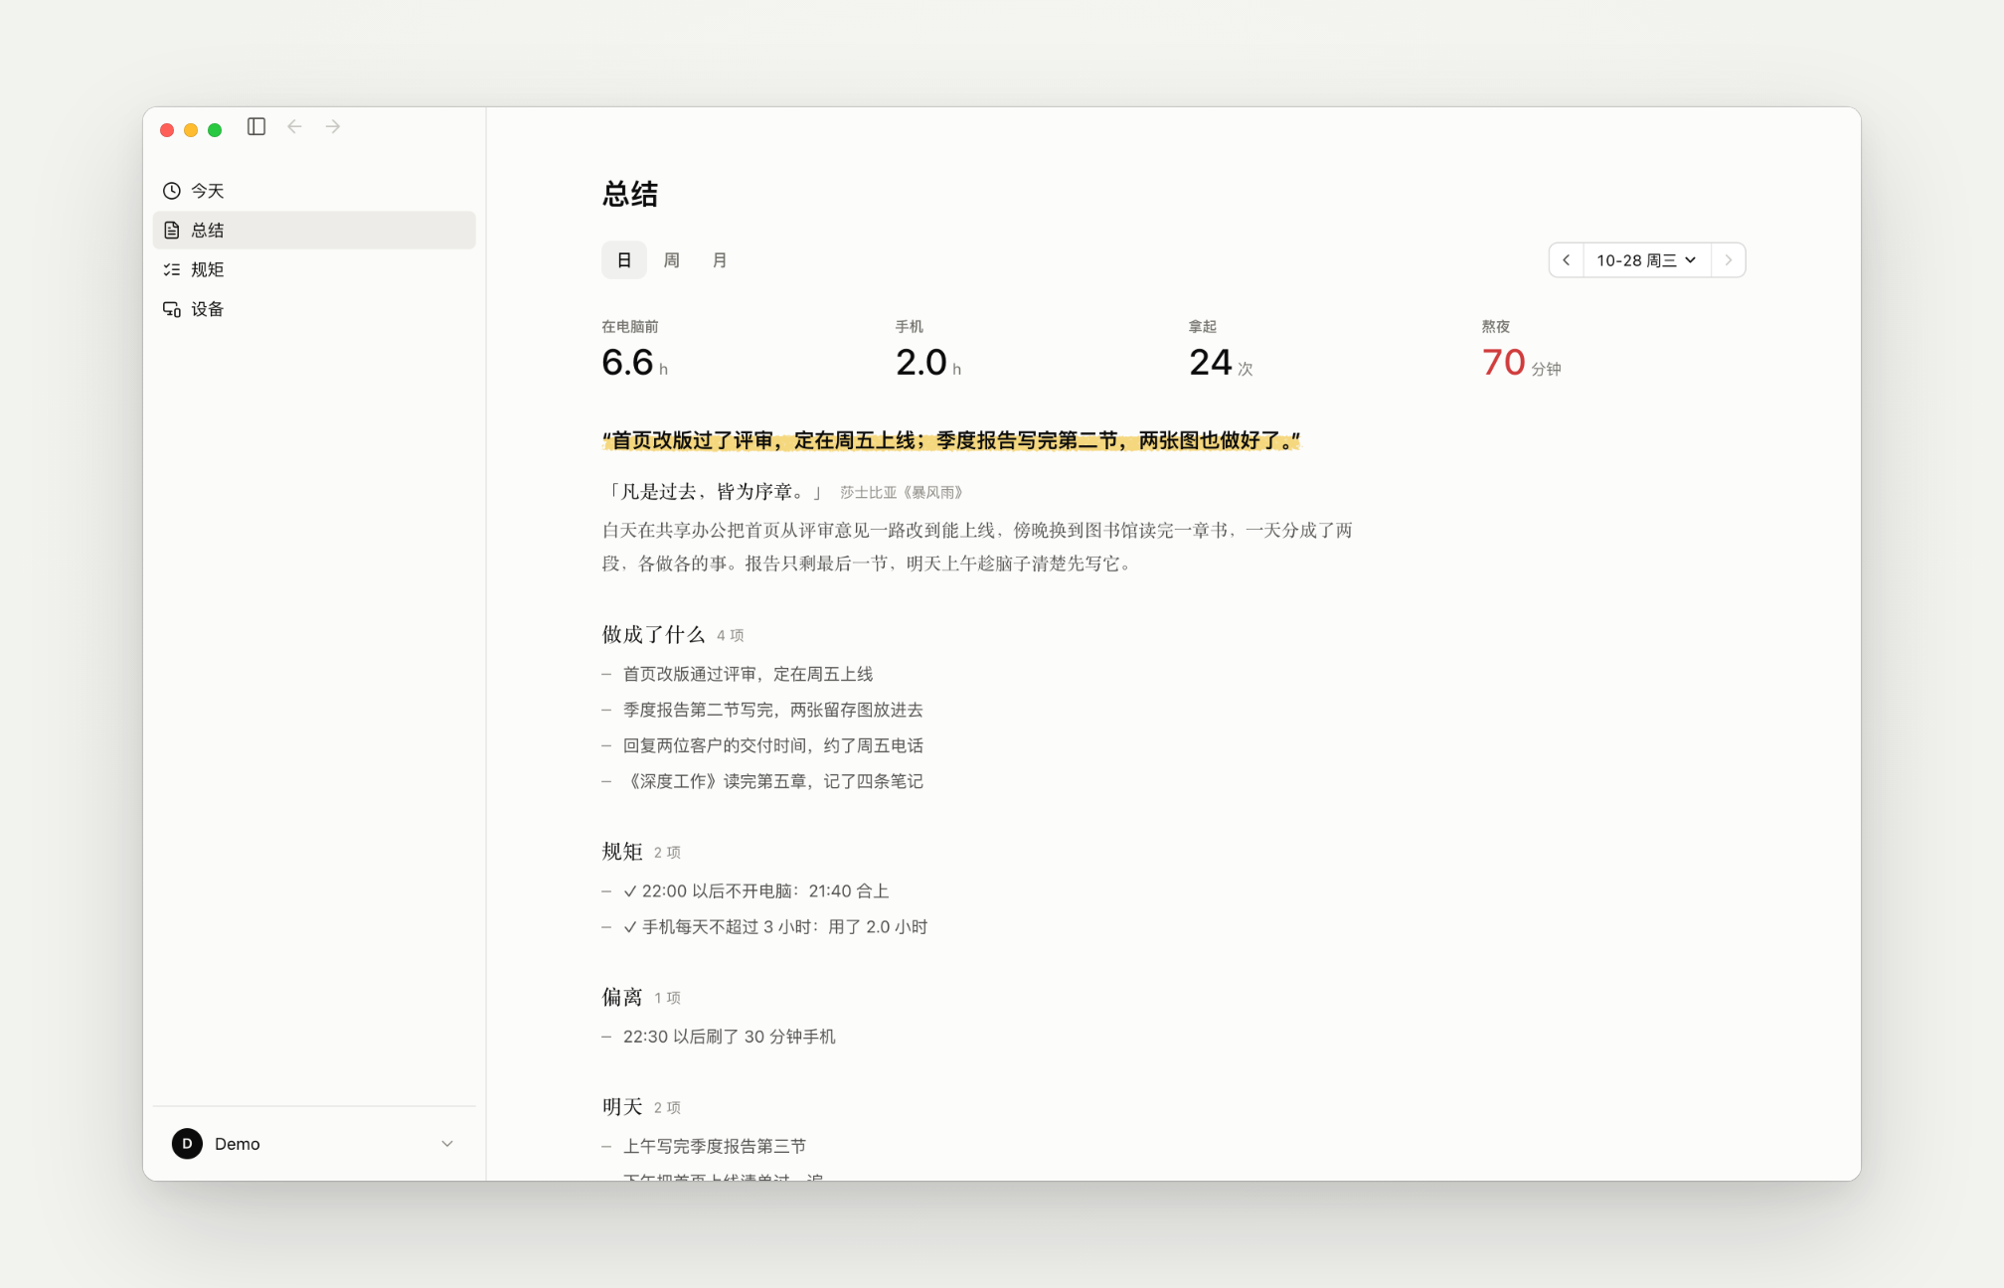Image resolution: width=2004 pixels, height=1288 pixels.
Task: Maximize the window with the green button
Action: [215, 130]
